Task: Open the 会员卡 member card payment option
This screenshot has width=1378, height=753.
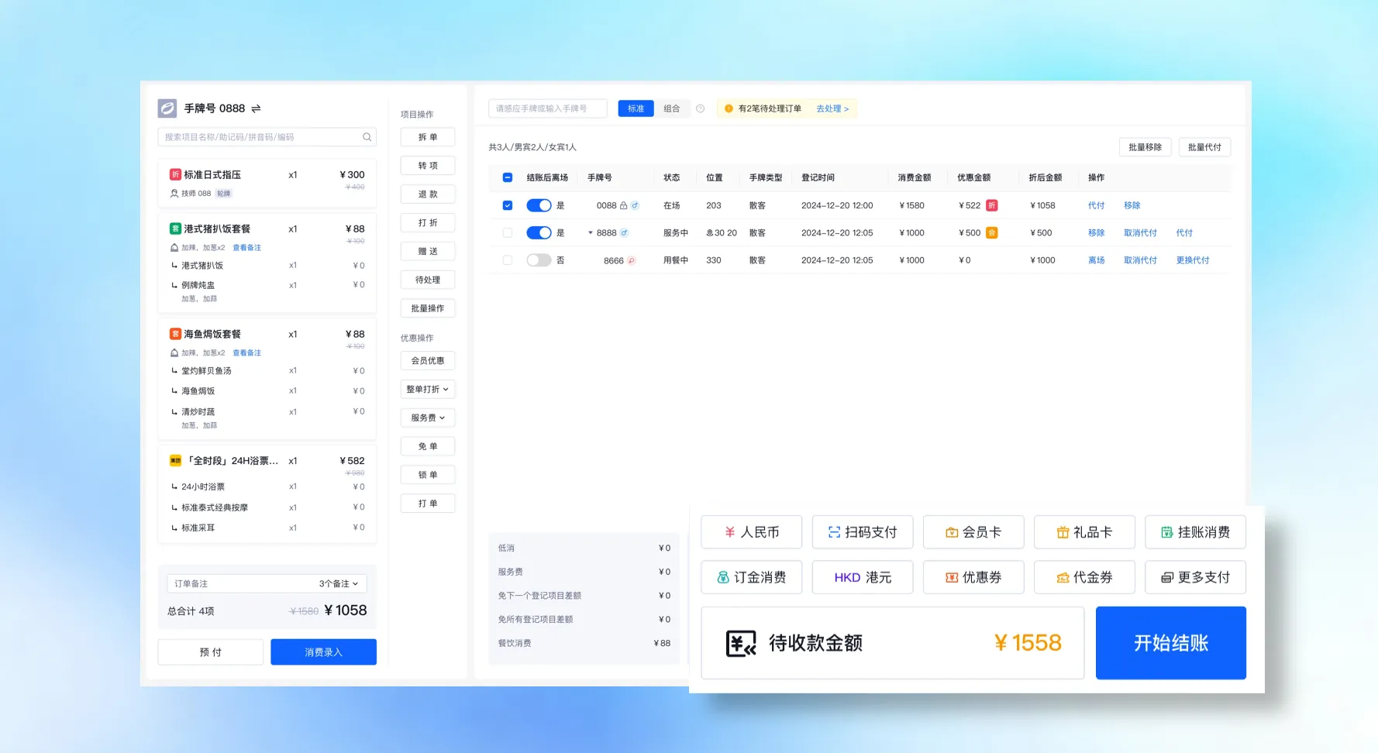Action: 973,532
